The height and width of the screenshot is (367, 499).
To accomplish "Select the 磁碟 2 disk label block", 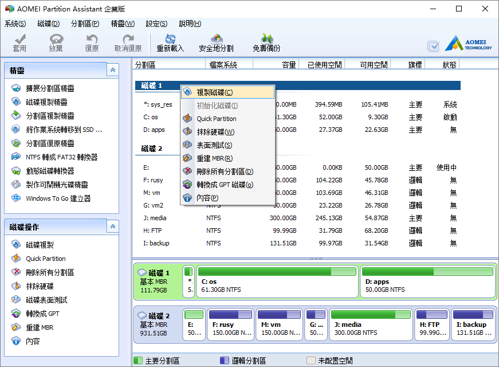I will 158,325.
